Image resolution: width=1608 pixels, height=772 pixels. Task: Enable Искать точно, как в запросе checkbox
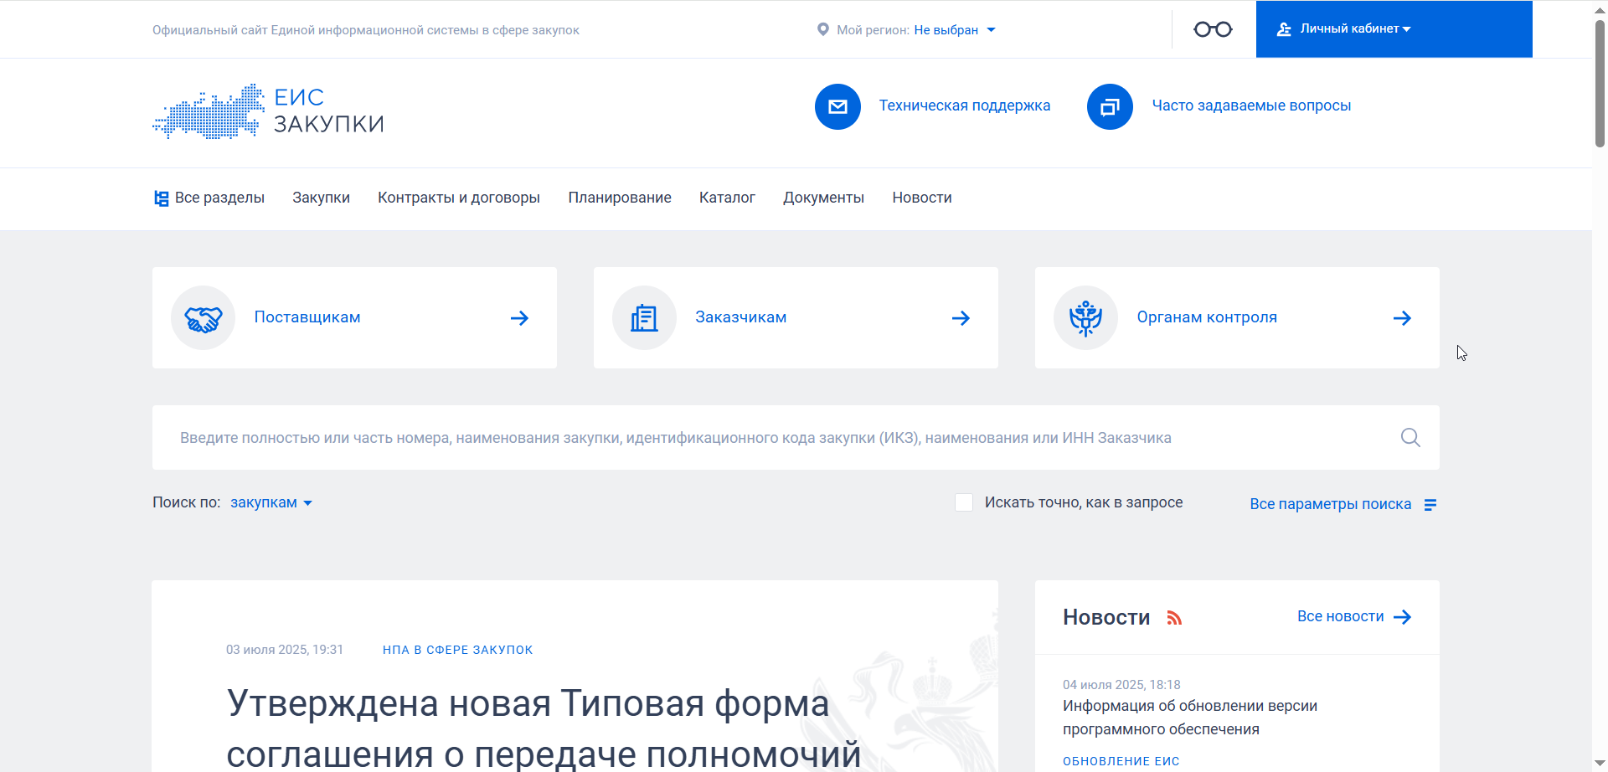[x=964, y=502]
